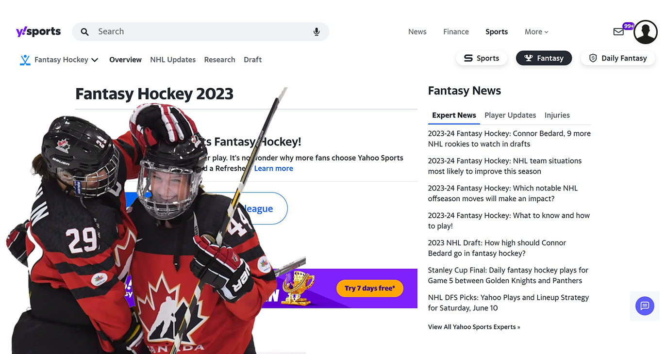This screenshot has height=354, width=666.
Task: Go to the Draft menu item
Action: coord(252,60)
